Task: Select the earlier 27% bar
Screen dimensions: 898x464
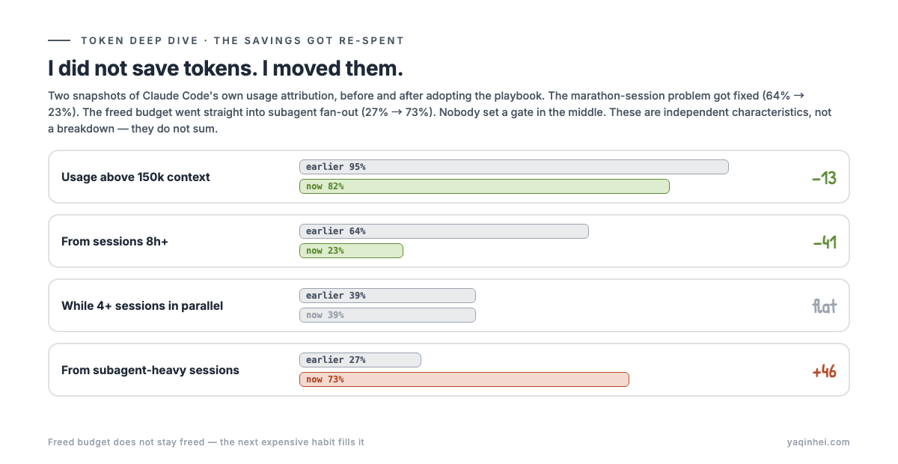Action: point(360,360)
